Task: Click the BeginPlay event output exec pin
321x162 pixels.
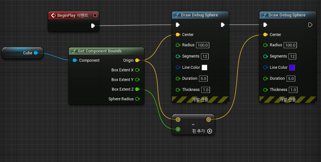Action: [x=93, y=25]
